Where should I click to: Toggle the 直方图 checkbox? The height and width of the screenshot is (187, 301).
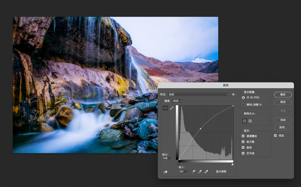coord(243,142)
